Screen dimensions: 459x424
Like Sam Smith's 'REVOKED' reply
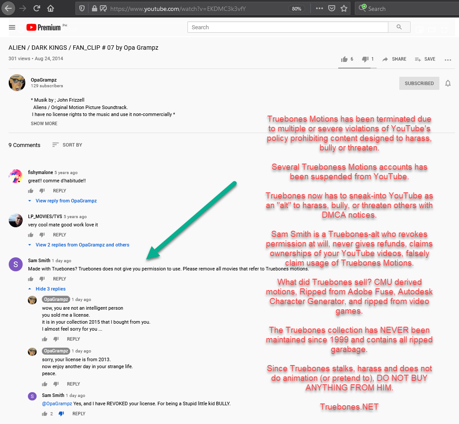(x=44, y=414)
